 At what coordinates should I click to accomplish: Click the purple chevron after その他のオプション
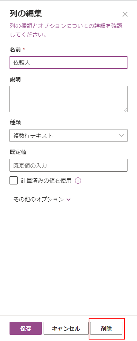point(68,199)
